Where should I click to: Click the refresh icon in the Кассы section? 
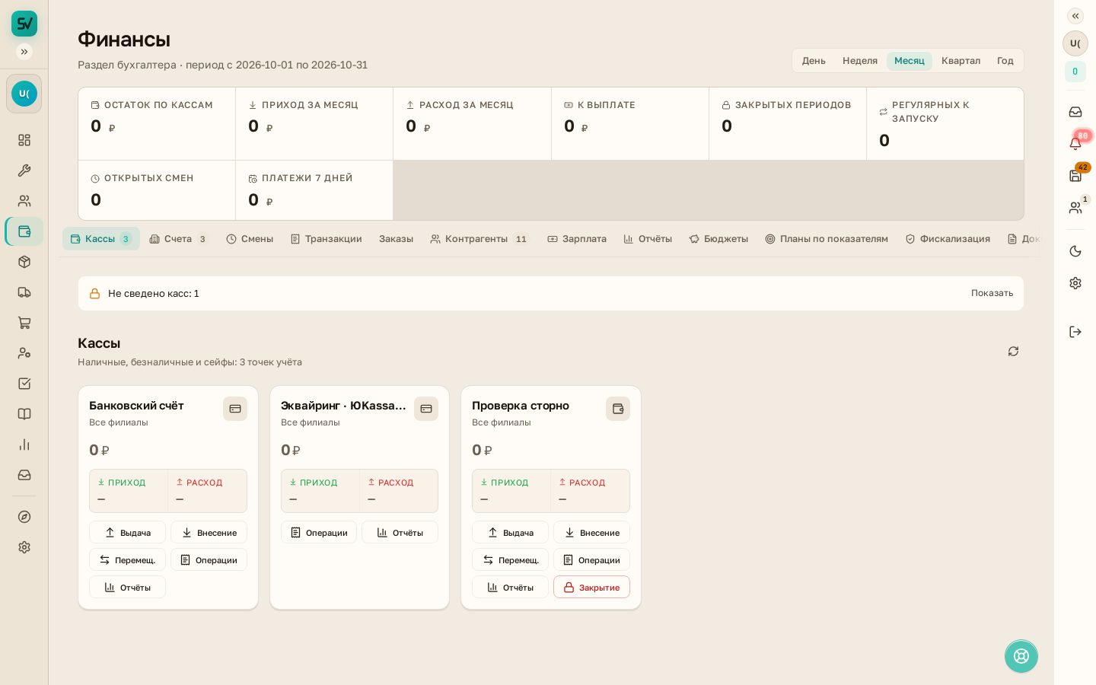(x=1013, y=351)
